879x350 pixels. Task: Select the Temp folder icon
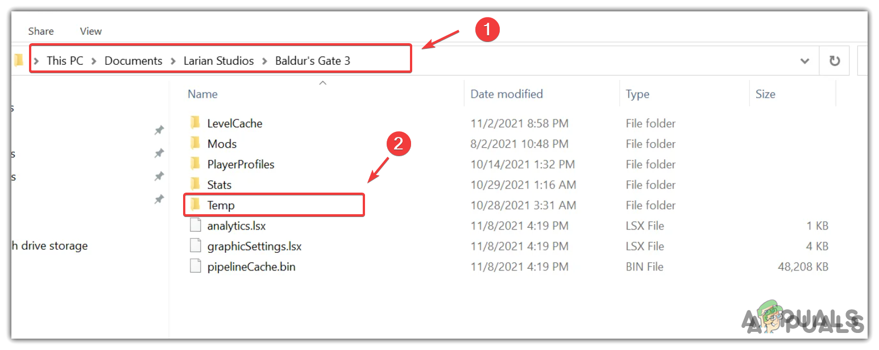coord(196,205)
